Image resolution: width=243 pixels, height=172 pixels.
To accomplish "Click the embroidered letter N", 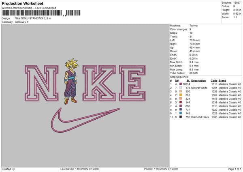I will pos(42,83).
